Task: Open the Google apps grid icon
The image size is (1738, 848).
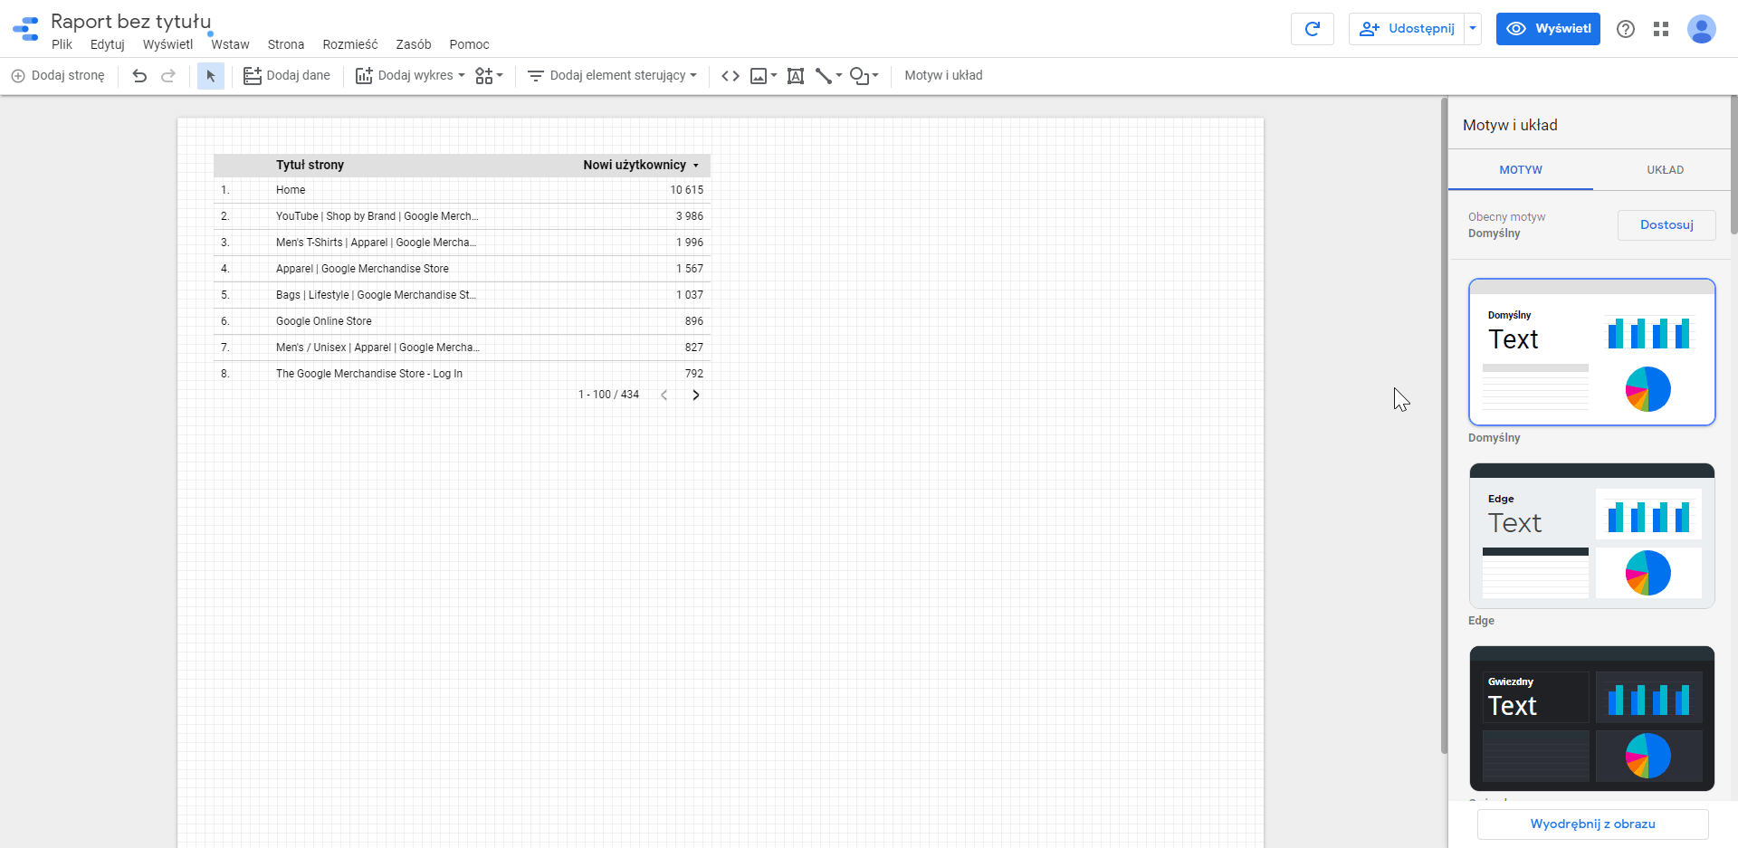Action: pos(1661,29)
